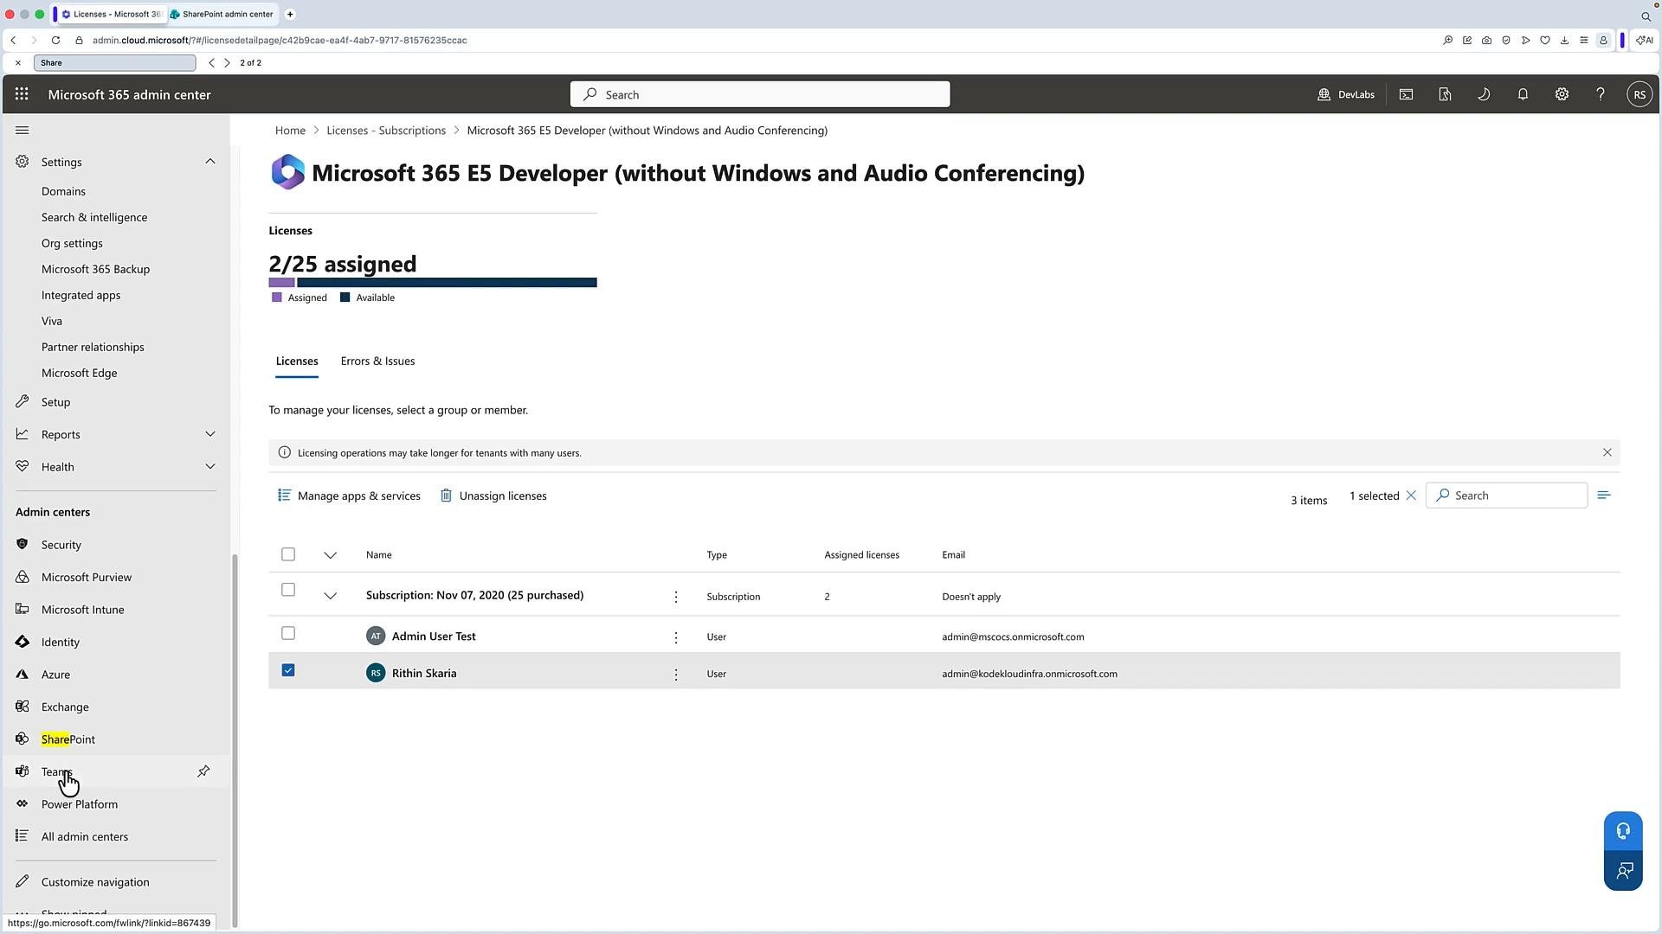Click the Azure triangle icon

pos(23,675)
